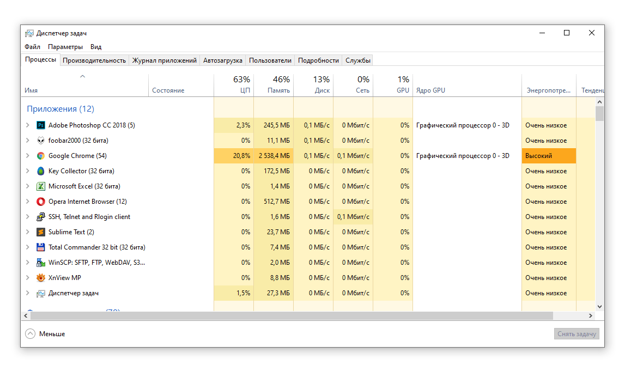Click the XnView MP icon
The image size is (631, 377).
pyautogui.click(x=41, y=278)
